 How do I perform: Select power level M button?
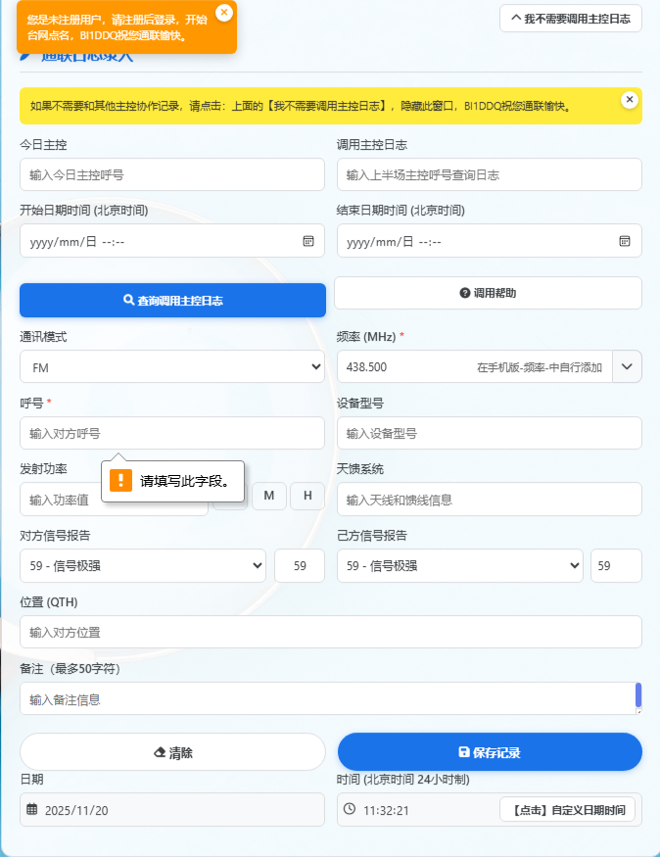point(269,496)
